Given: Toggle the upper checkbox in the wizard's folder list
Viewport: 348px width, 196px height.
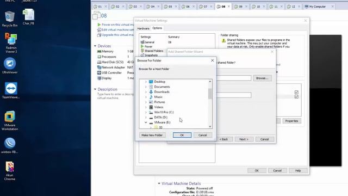Looking at the screenshot, I should click(296, 92).
